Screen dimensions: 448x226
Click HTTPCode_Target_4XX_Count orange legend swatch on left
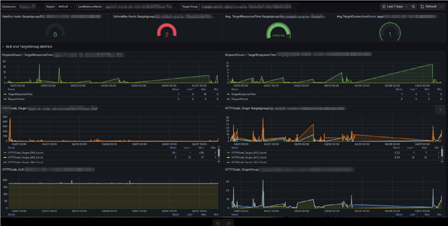(x=5, y=157)
